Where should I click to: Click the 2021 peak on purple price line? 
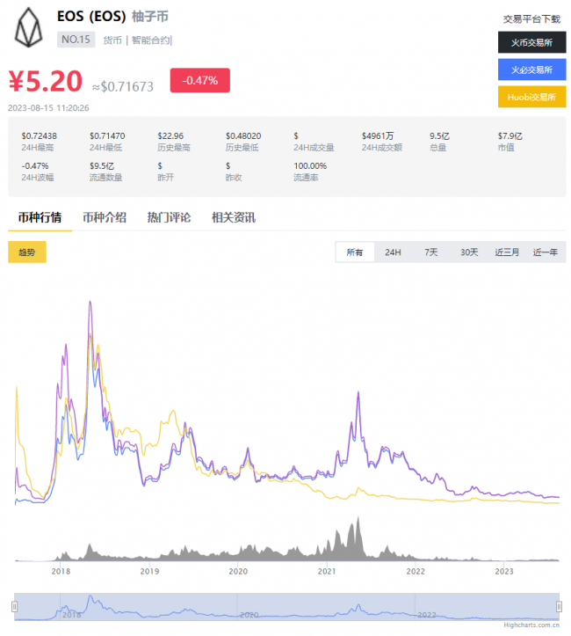pos(358,393)
